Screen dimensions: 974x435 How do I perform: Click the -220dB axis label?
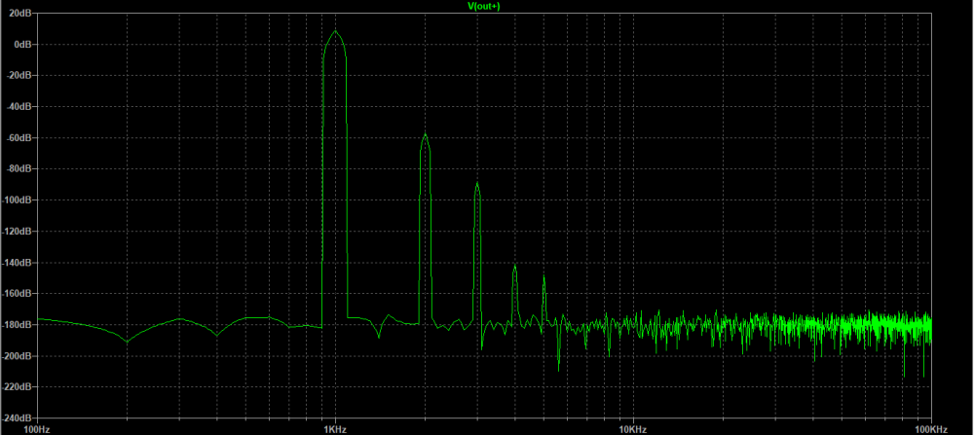18,386
